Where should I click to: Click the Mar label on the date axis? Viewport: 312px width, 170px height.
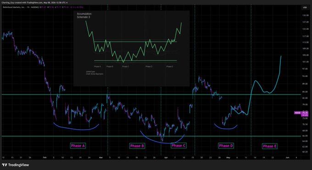[x=101, y=158]
